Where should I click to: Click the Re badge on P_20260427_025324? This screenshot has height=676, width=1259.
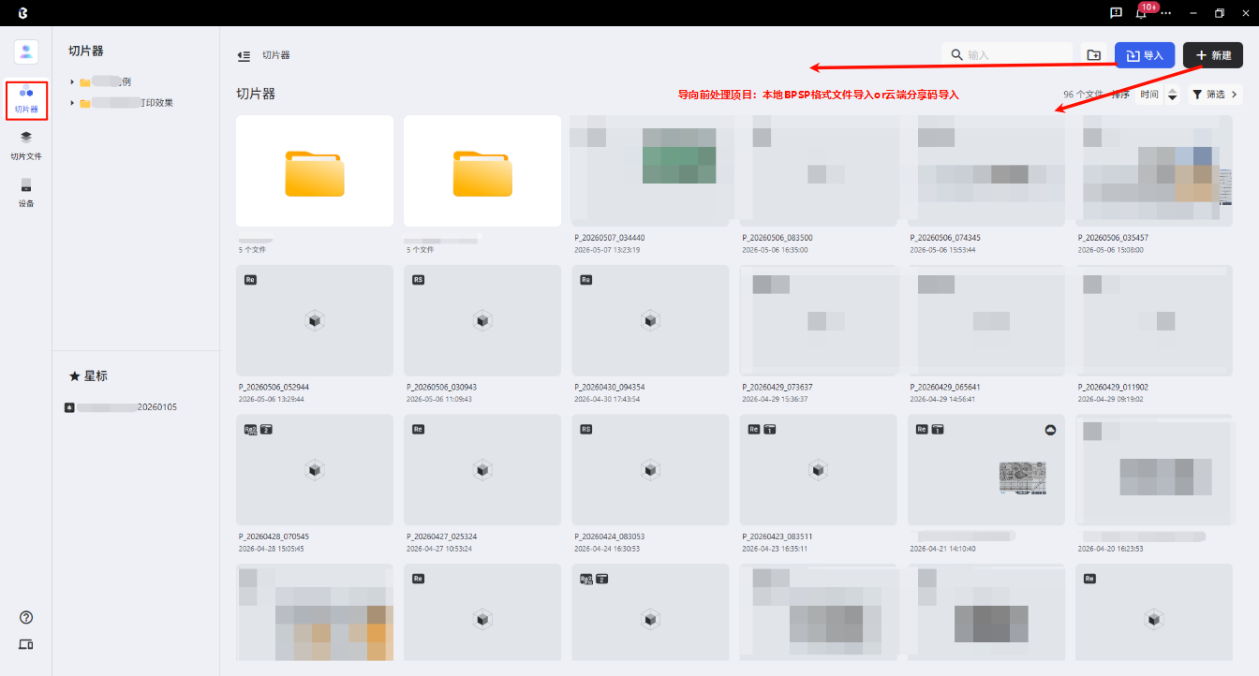coord(418,429)
